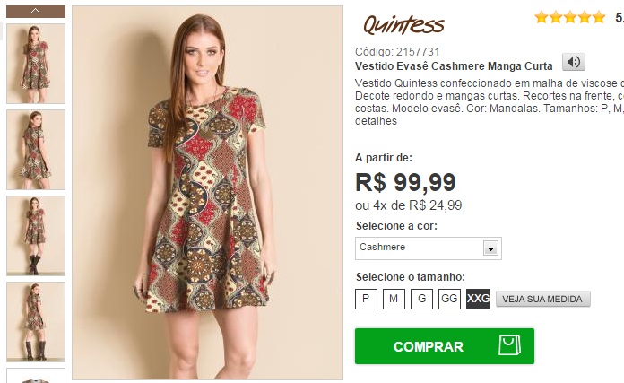Select size G
The width and height of the screenshot is (624, 383).
tap(422, 299)
